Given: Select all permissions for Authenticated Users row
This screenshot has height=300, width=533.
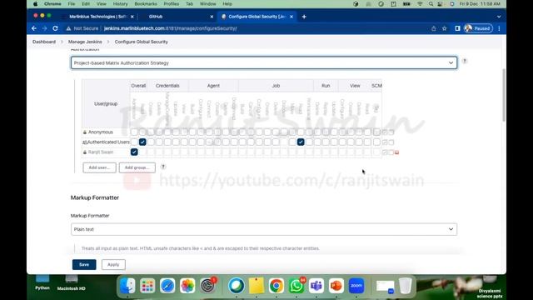Looking at the screenshot, I should (385, 142).
